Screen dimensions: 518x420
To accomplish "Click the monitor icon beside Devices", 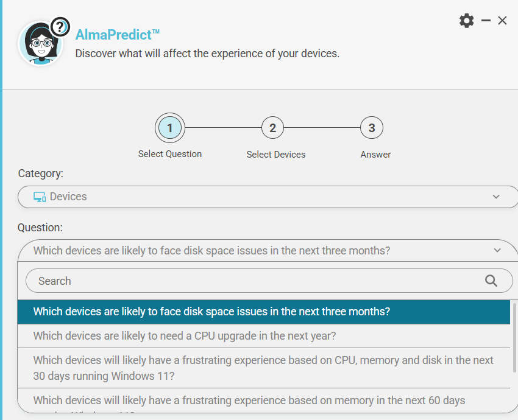I will pyautogui.click(x=40, y=197).
